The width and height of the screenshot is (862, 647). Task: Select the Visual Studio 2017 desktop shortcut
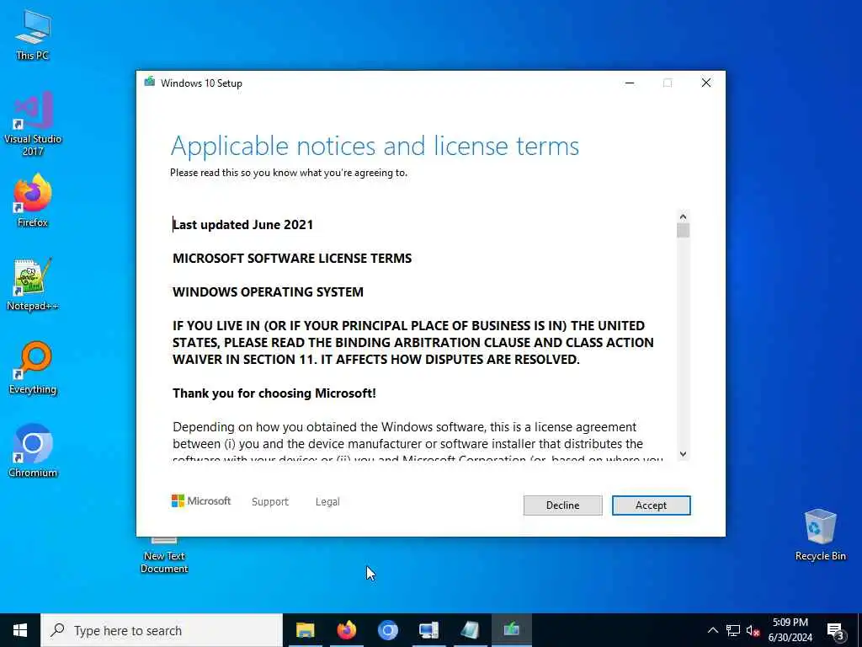click(33, 124)
